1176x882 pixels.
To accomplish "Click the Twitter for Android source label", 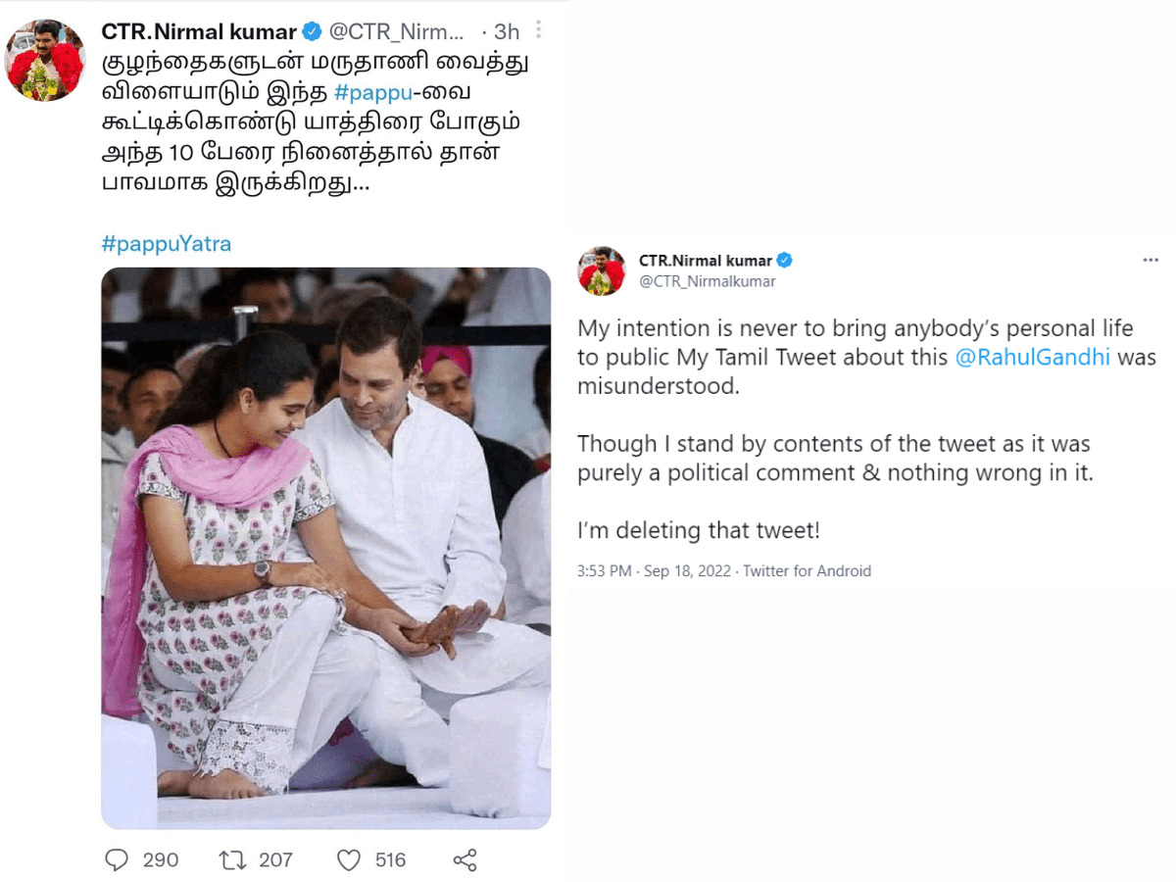I will (807, 570).
